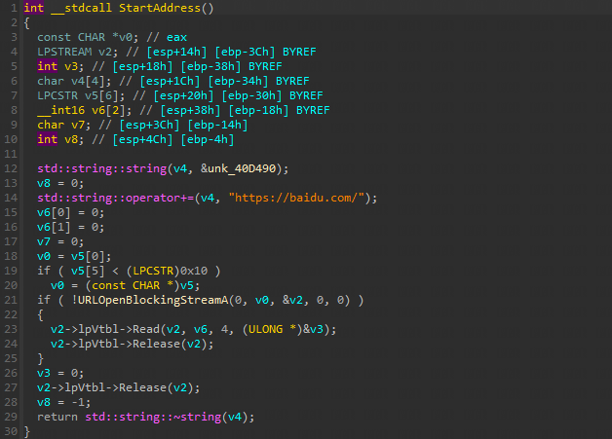Click ULONG cast on line 23
The width and height of the screenshot is (612, 439).
(x=265, y=329)
